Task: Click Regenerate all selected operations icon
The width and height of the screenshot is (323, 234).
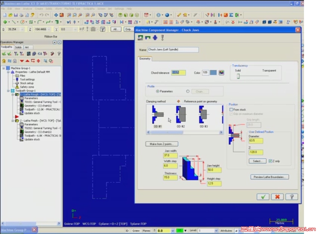Action: tap(16, 54)
